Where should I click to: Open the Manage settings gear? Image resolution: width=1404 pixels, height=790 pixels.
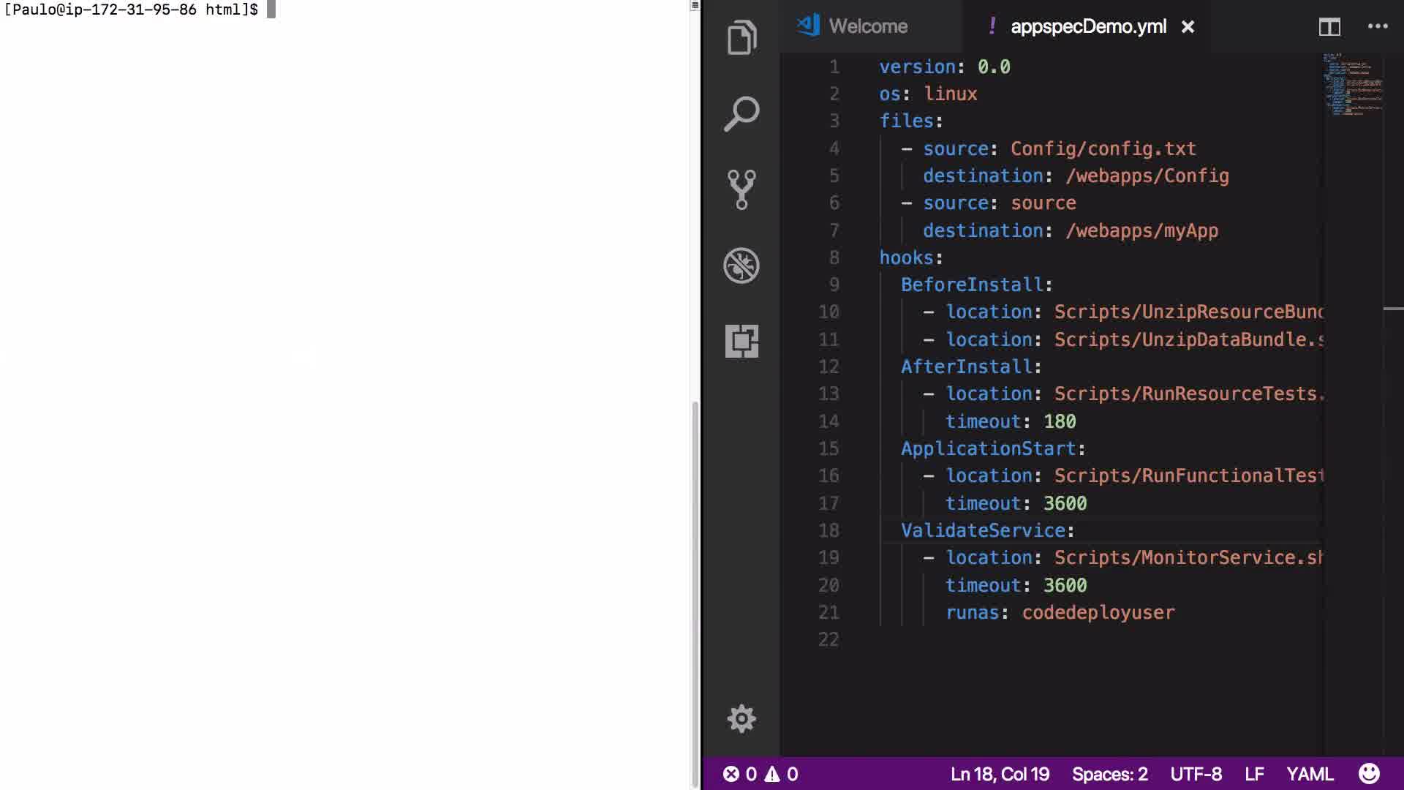(x=741, y=718)
